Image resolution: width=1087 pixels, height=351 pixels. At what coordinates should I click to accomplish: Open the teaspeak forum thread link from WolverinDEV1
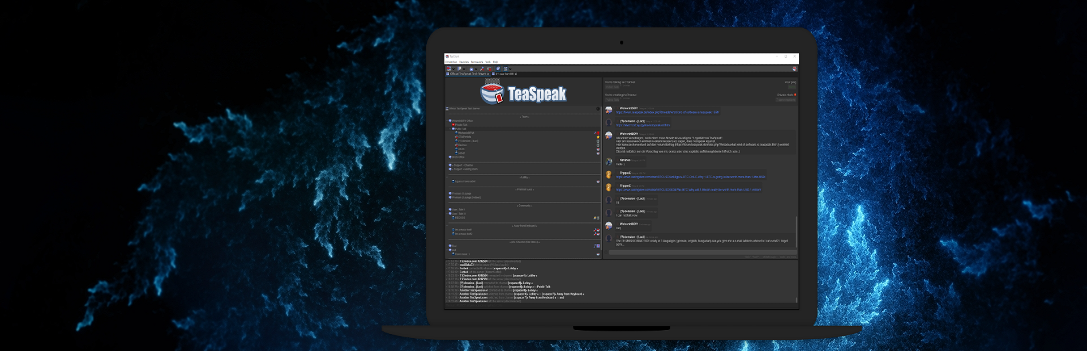(667, 113)
